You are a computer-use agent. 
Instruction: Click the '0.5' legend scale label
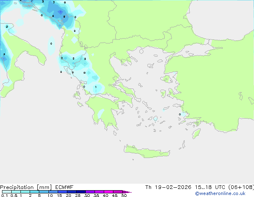click(x=14, y=195)
